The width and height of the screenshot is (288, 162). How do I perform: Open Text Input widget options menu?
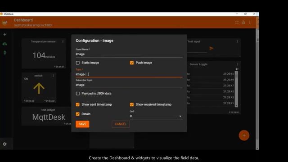tap(238, 41)
